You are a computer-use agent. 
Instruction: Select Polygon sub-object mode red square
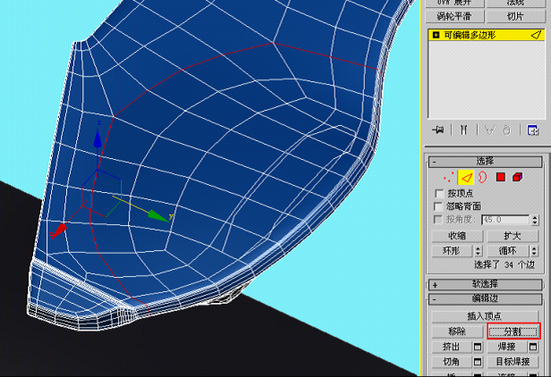501,177
